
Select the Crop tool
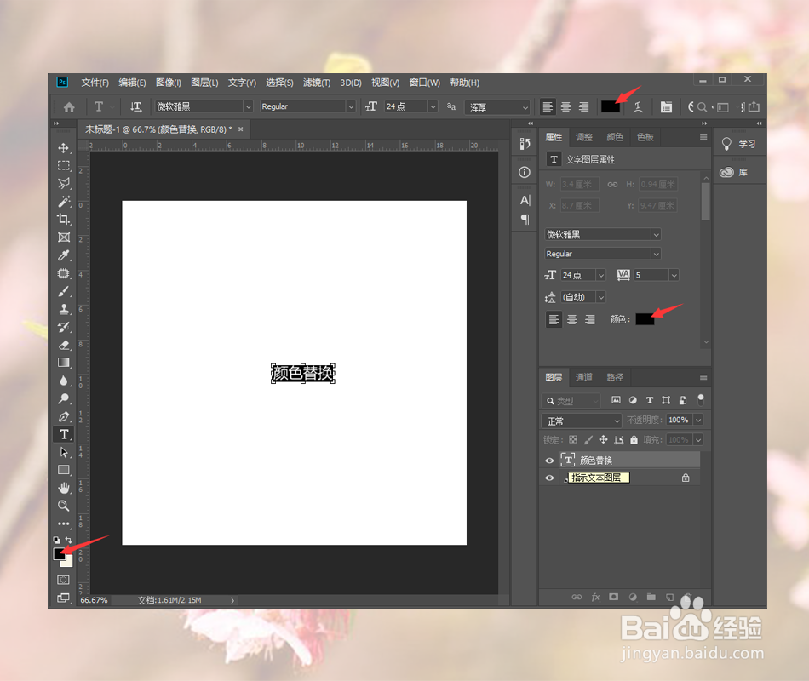point(64,220)
